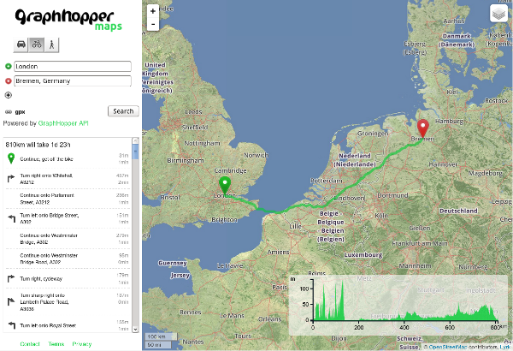Select 'Turn right, cycleway' instruction
The image size is (513, 351).
67,278
